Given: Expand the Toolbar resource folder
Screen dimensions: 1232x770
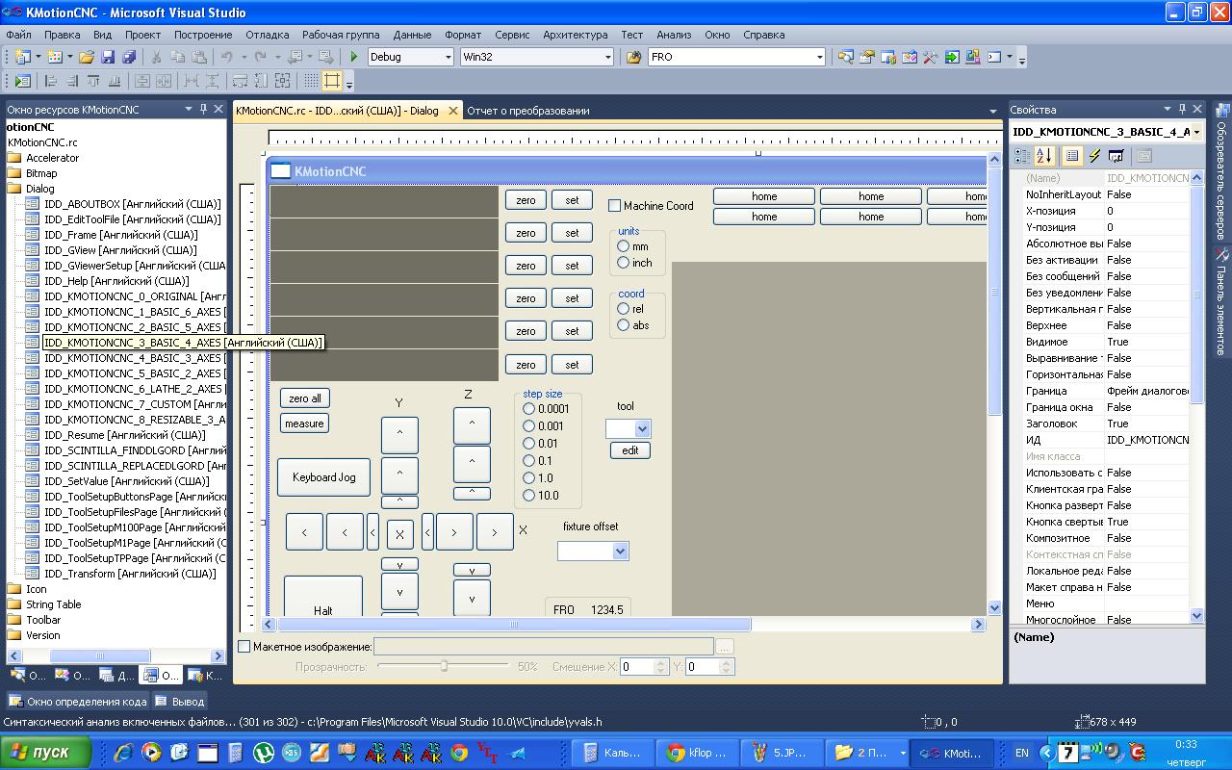Looking at the screenshot, I should coord(14,620).
